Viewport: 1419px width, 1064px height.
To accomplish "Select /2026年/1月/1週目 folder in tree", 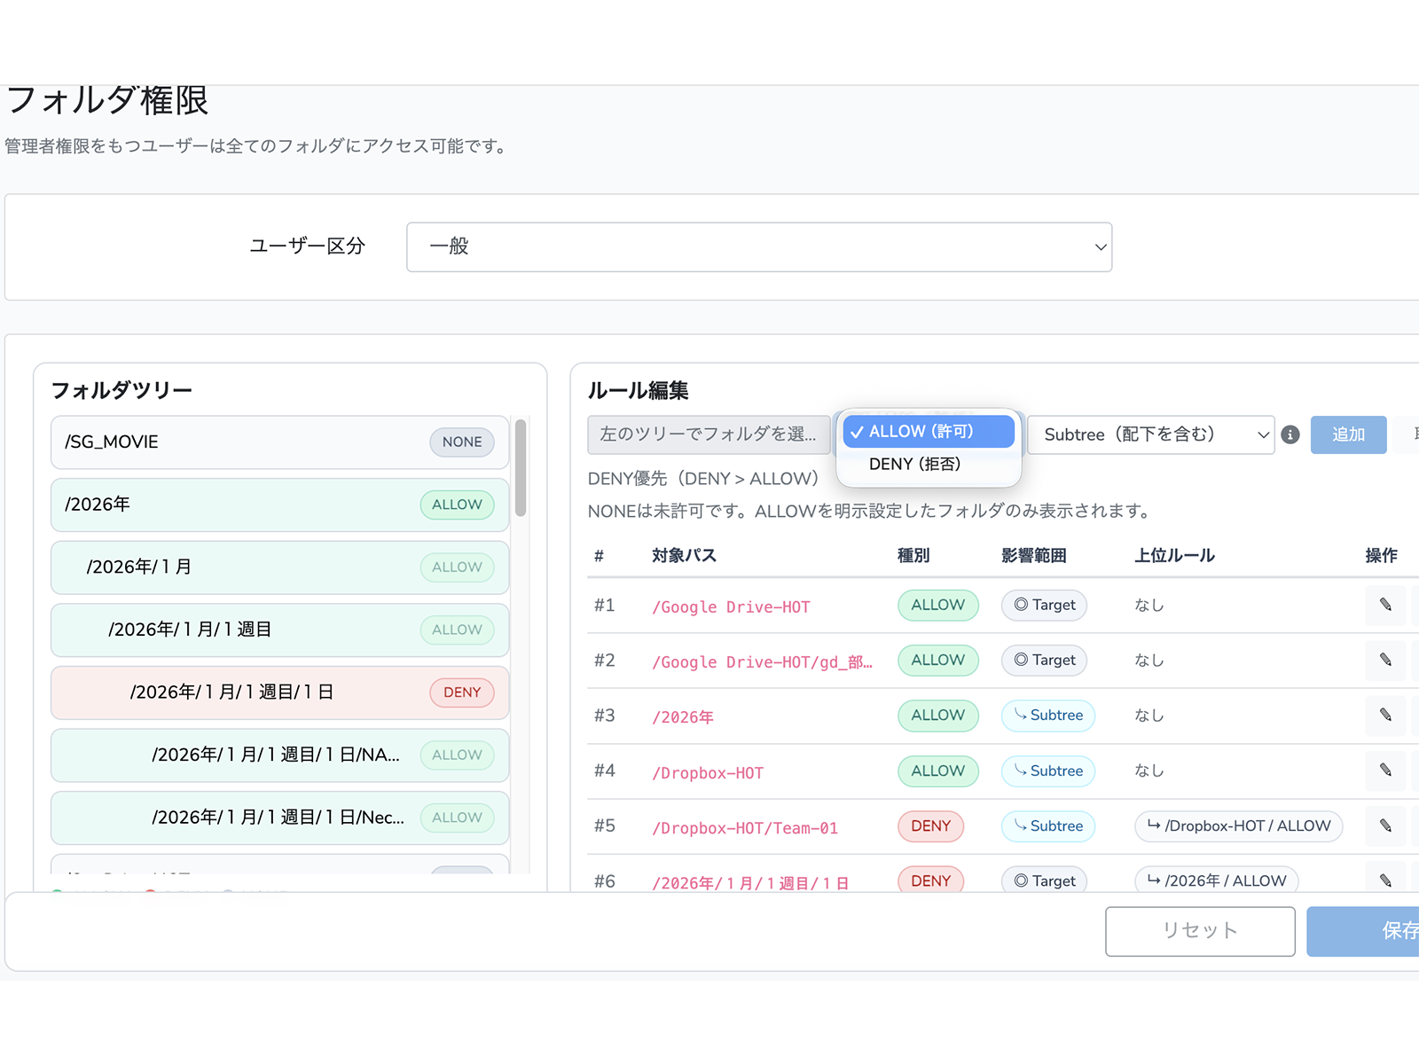I will coord(280,630).
